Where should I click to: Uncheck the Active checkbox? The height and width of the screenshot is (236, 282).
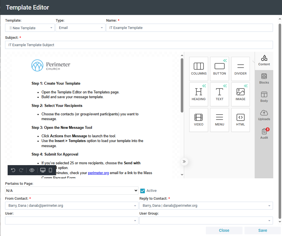(x=142, y=190)
